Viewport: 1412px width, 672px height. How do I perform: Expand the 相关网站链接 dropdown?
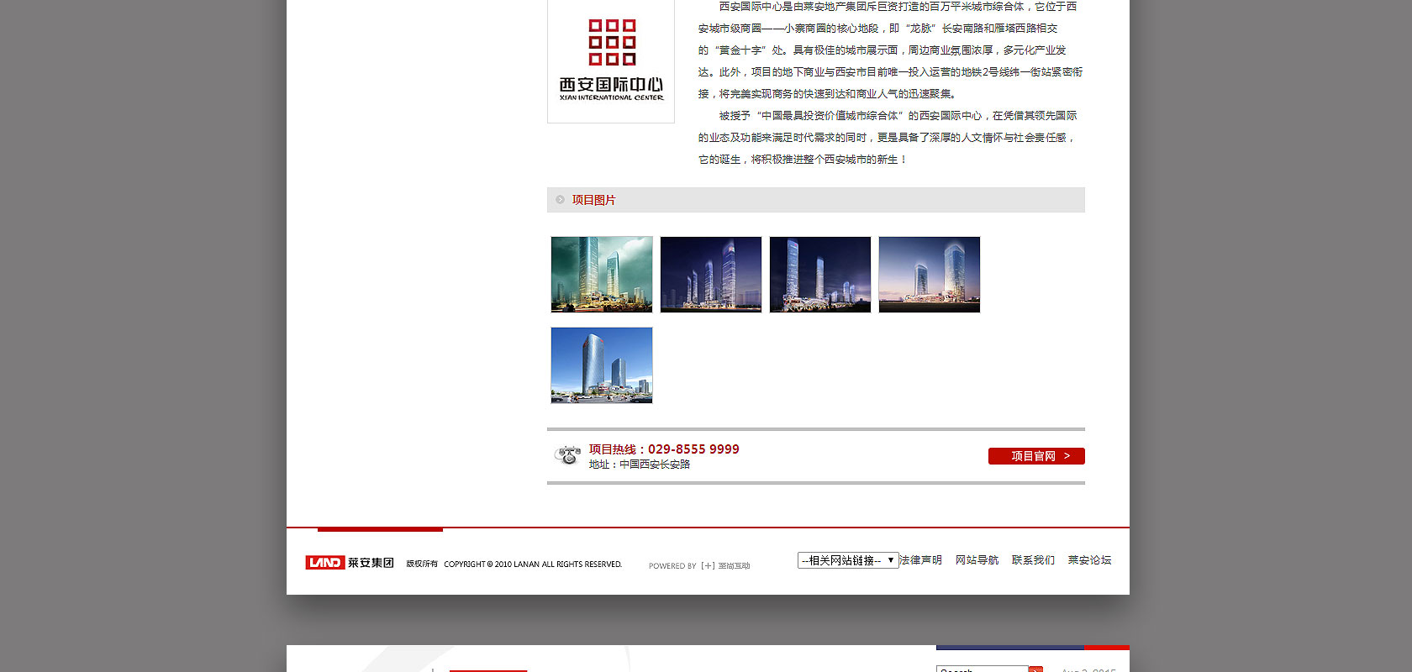pos(847,560)
